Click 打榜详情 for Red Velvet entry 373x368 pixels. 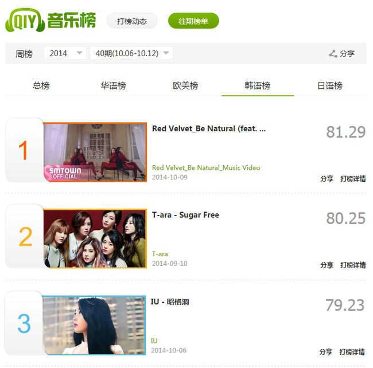tap(353, 179)
